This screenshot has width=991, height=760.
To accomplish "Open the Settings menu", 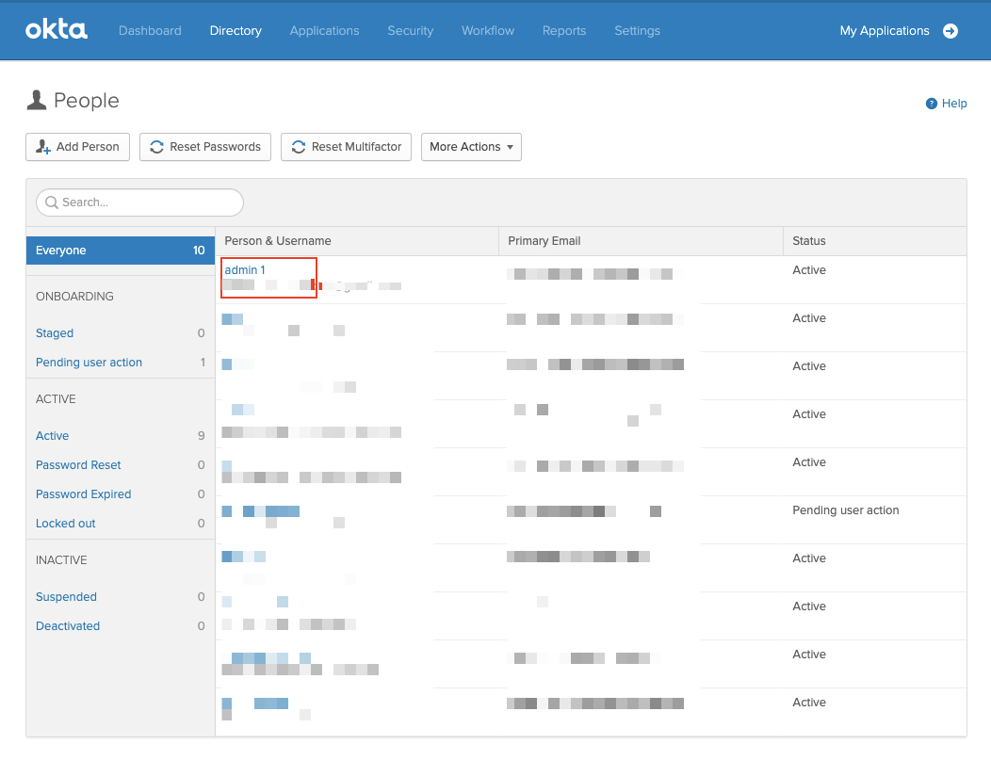I will click(x=637, y=31).
